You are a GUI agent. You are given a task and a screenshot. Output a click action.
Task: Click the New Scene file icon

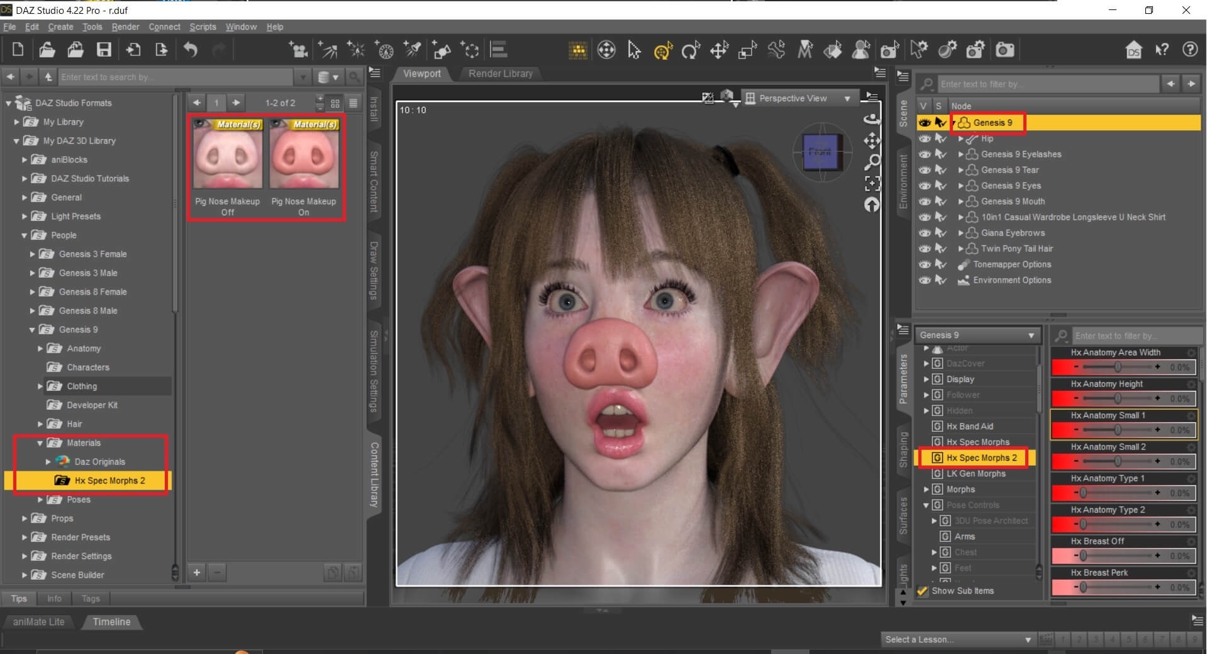[18, 50]
